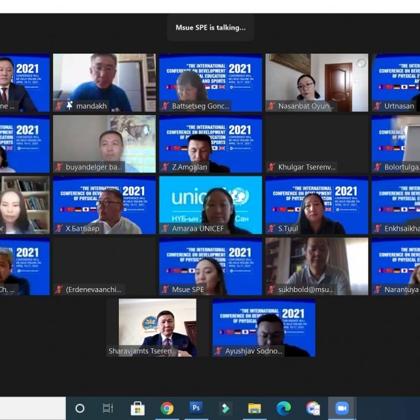Click the taskbar search box
420x420 pixels.
coord(33,408)
